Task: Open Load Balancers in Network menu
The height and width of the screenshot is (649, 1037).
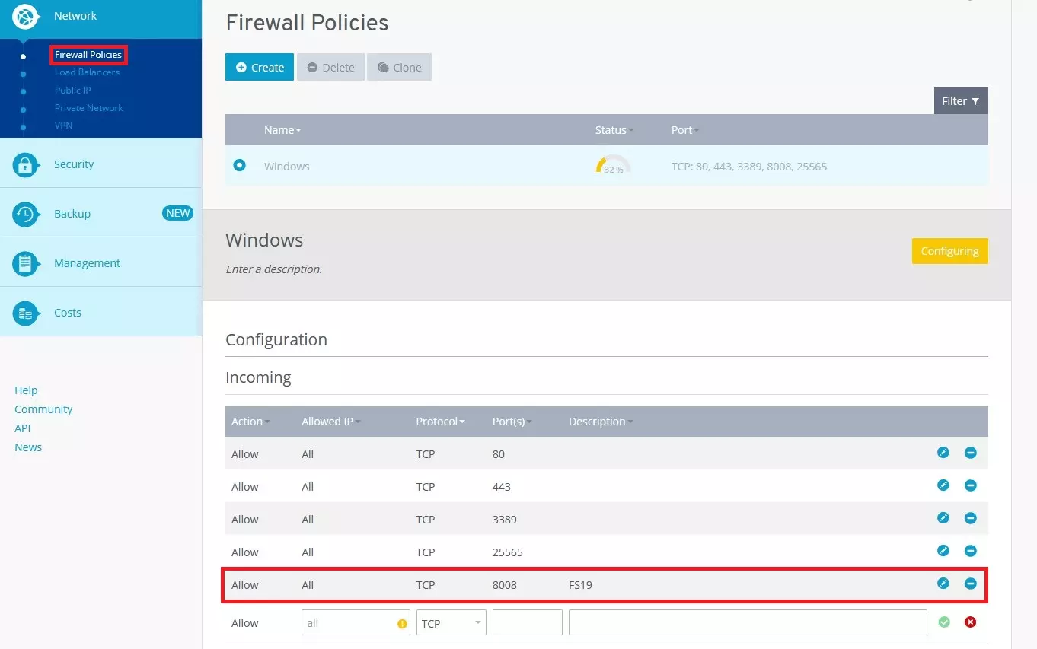Action: point(87,72)
